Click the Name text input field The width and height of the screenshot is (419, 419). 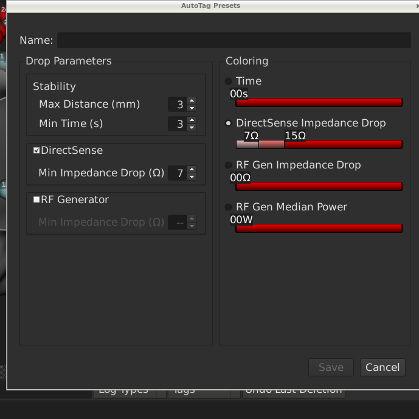(234, 40)
